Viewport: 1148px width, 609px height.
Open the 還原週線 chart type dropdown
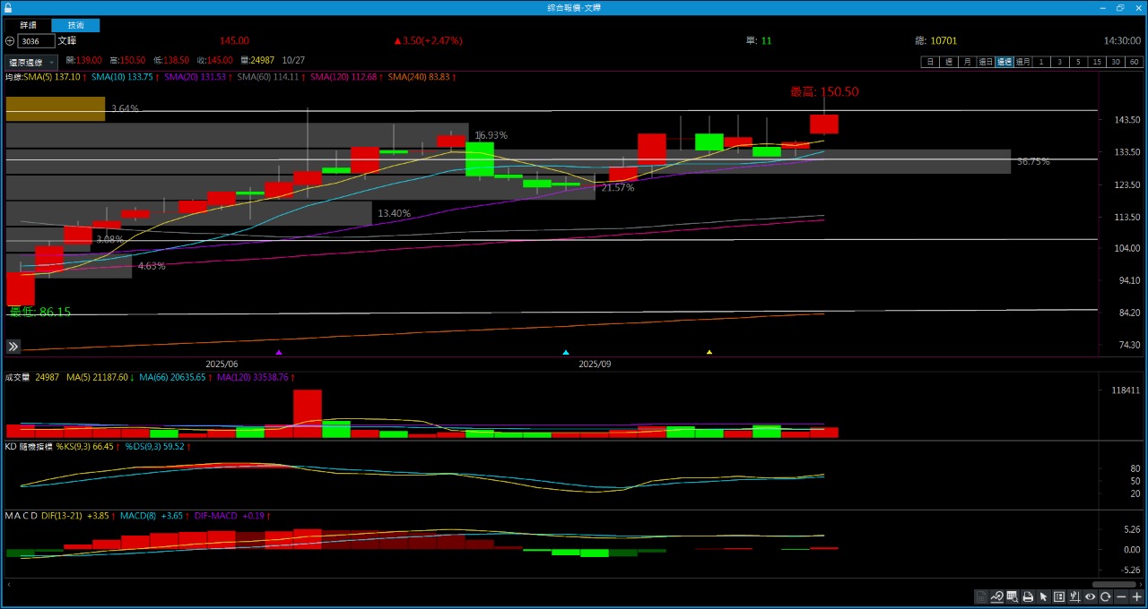[x=31, y=63]
